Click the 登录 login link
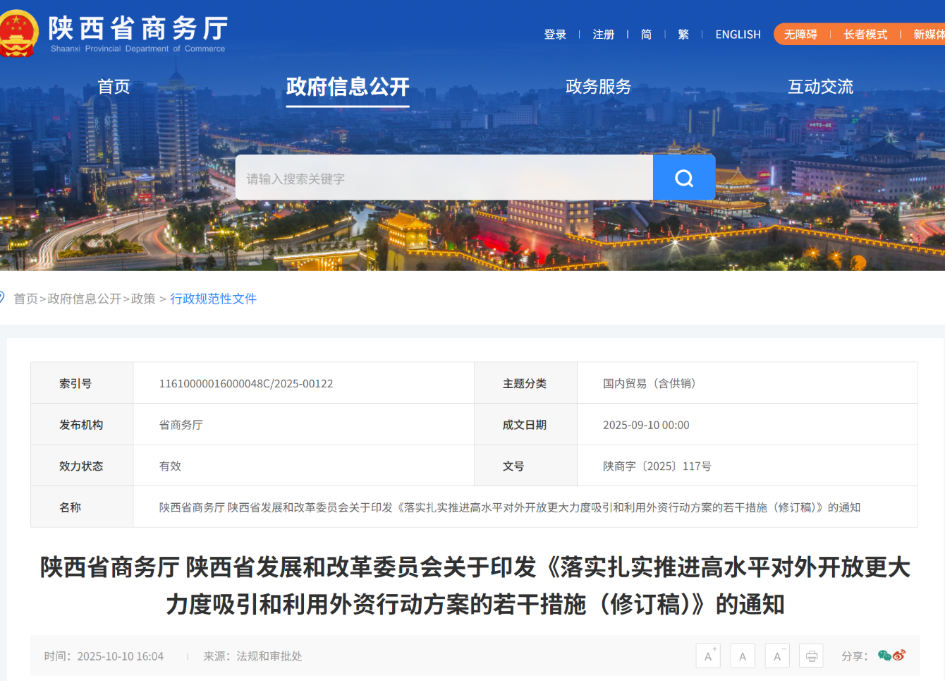The width and height of the screenshot is (945, 681). tap(555, 35)
